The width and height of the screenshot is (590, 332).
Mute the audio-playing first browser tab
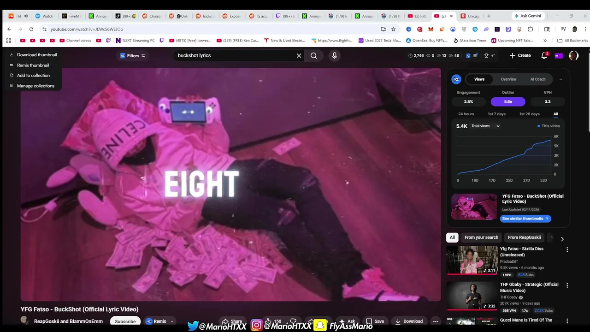coord(26,16)
